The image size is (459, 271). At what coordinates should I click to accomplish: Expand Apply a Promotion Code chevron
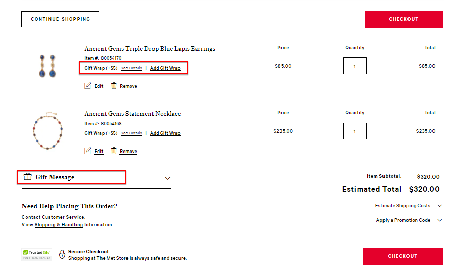coord(440,220)
